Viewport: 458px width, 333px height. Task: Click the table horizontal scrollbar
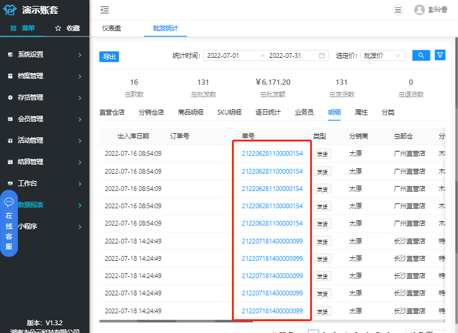click(176, 321)
